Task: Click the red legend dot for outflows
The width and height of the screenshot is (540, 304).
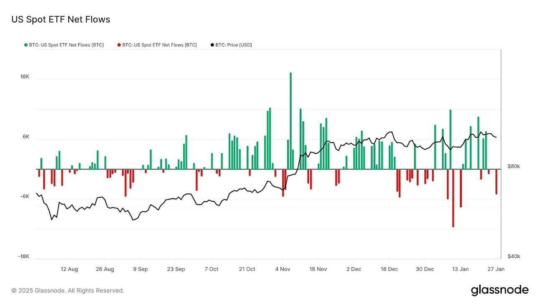Action: [x=119, y=45]
